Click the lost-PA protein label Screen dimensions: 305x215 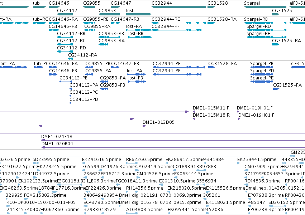tap(135, 71)
